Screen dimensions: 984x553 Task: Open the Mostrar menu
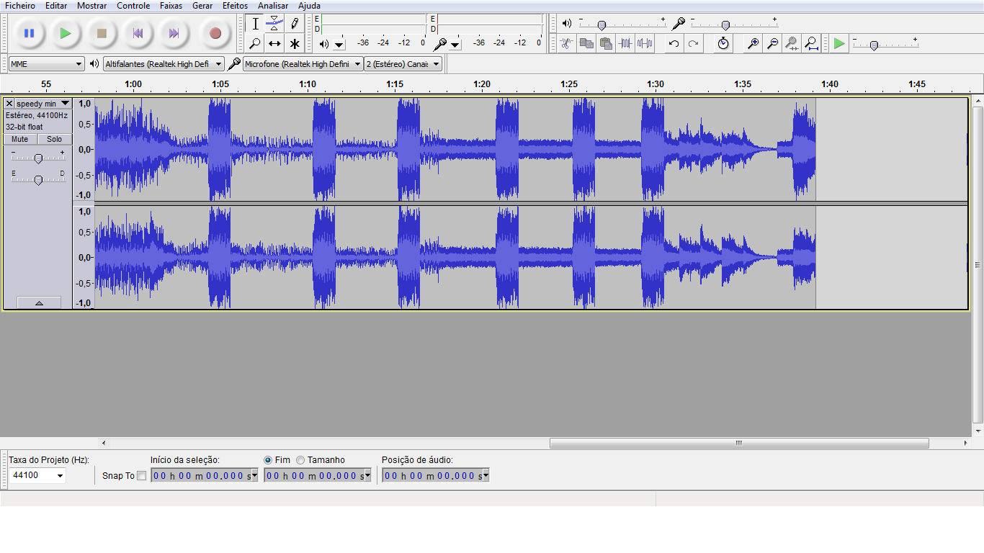pyautogui.click(x=92, y=6)
